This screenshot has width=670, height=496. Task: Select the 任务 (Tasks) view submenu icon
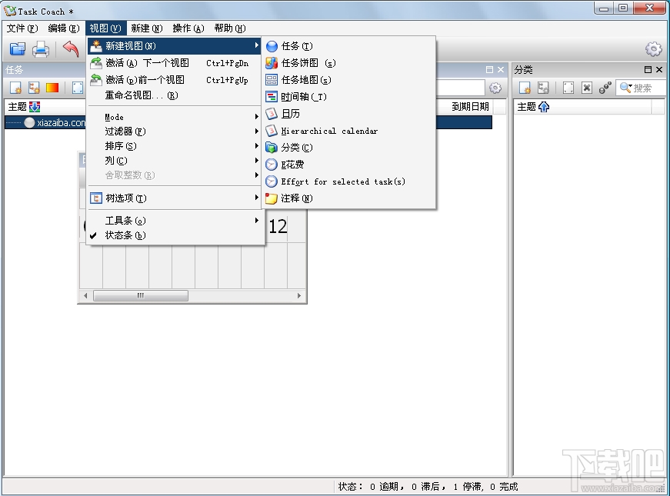pos(273,46)
